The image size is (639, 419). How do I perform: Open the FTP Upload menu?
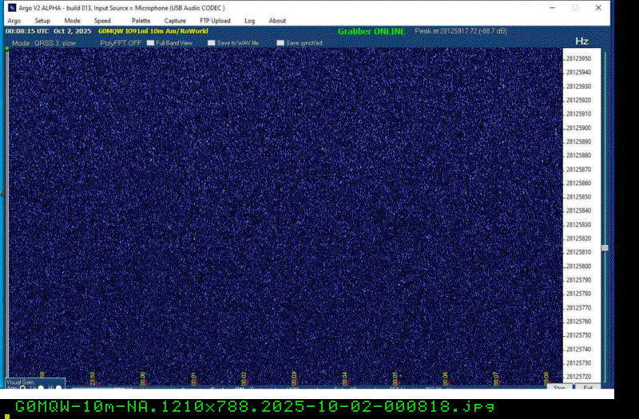coord(215,21)
